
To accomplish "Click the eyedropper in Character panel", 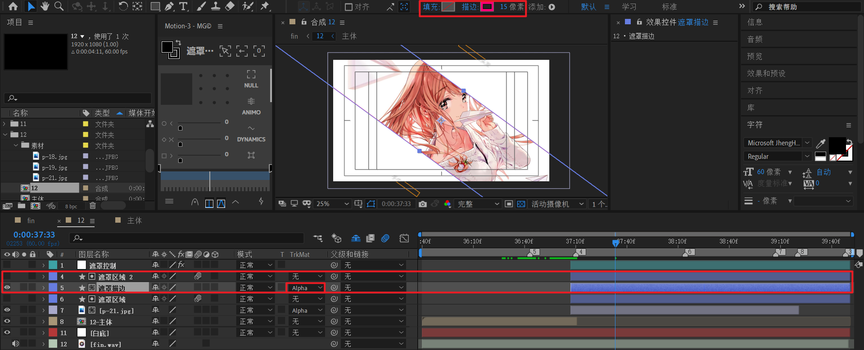I will [821, 143].
